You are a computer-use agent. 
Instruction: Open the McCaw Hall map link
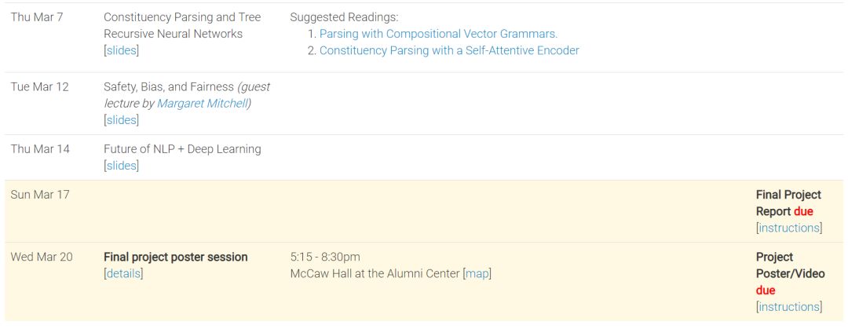(477, 273)
